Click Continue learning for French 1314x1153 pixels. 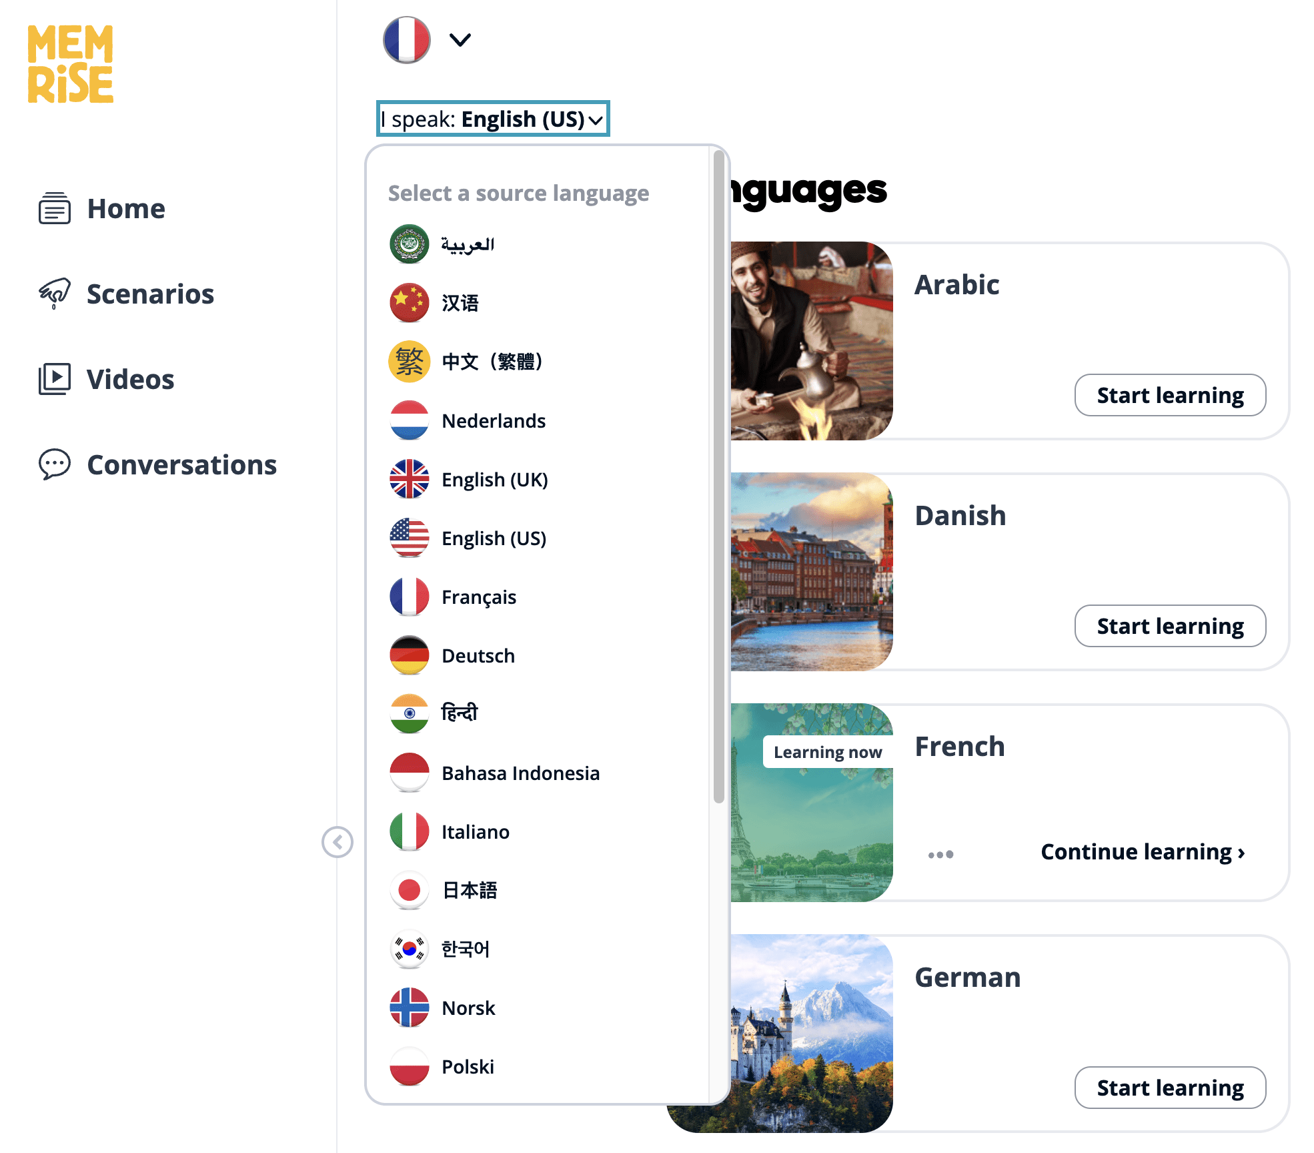(x=1142, y=851)
